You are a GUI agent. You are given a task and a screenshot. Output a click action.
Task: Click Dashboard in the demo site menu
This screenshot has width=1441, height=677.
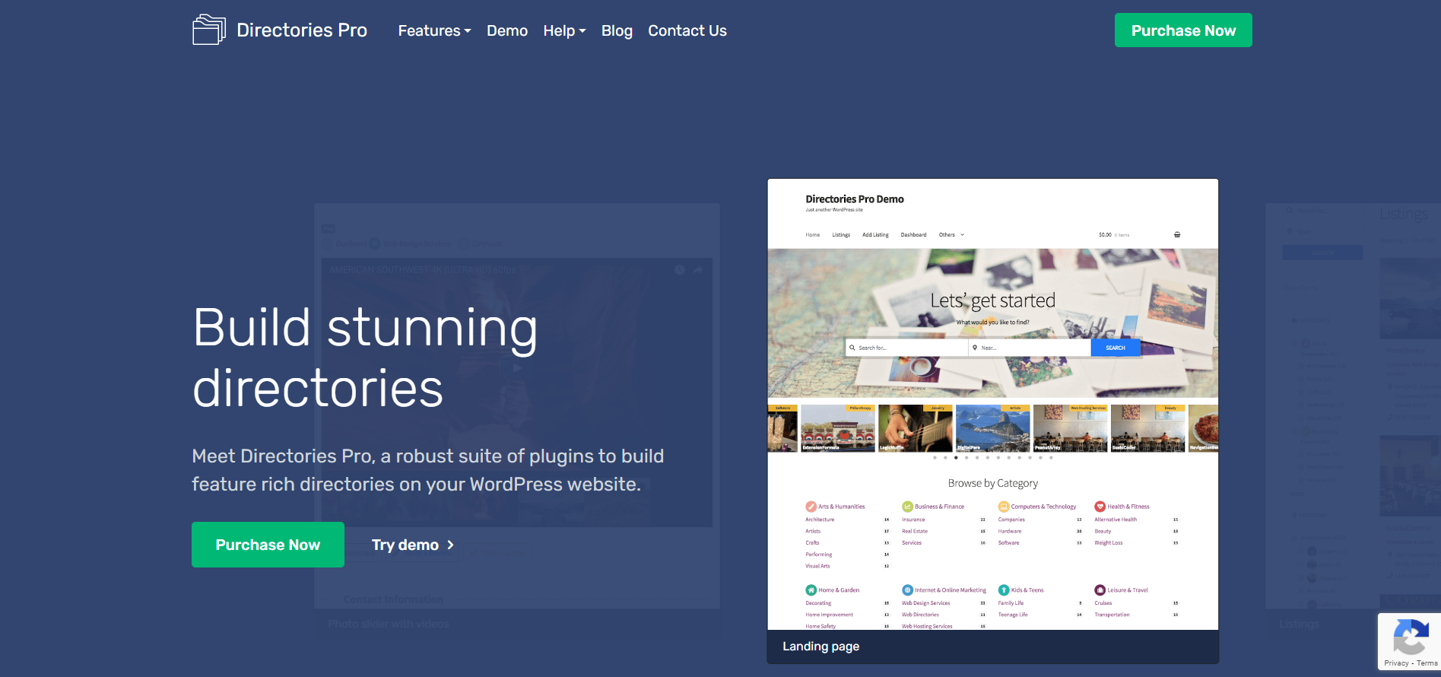coord(913,235)
